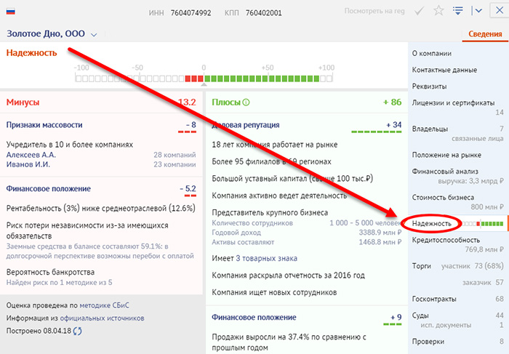Screen dimensions: 509x354
Task: Open Реквизиты section
Action: 429,87
